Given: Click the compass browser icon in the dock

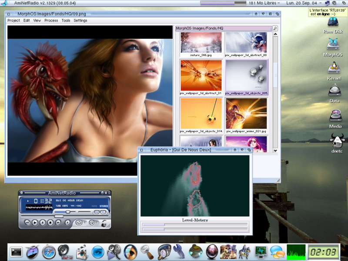Looking at the screenshot, I should point(49,251).
